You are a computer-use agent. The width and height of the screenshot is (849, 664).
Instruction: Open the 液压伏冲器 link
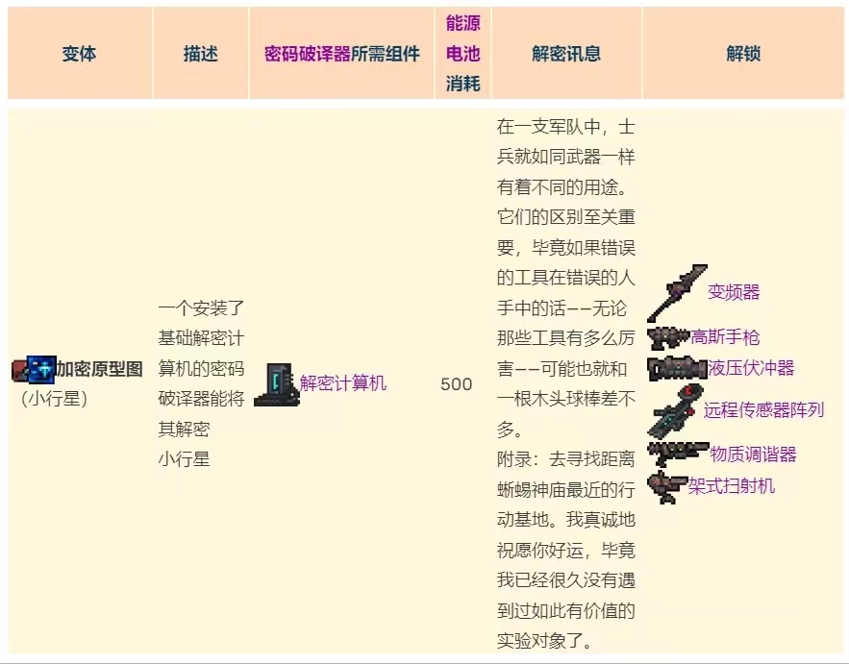click(x=751, y=368)
